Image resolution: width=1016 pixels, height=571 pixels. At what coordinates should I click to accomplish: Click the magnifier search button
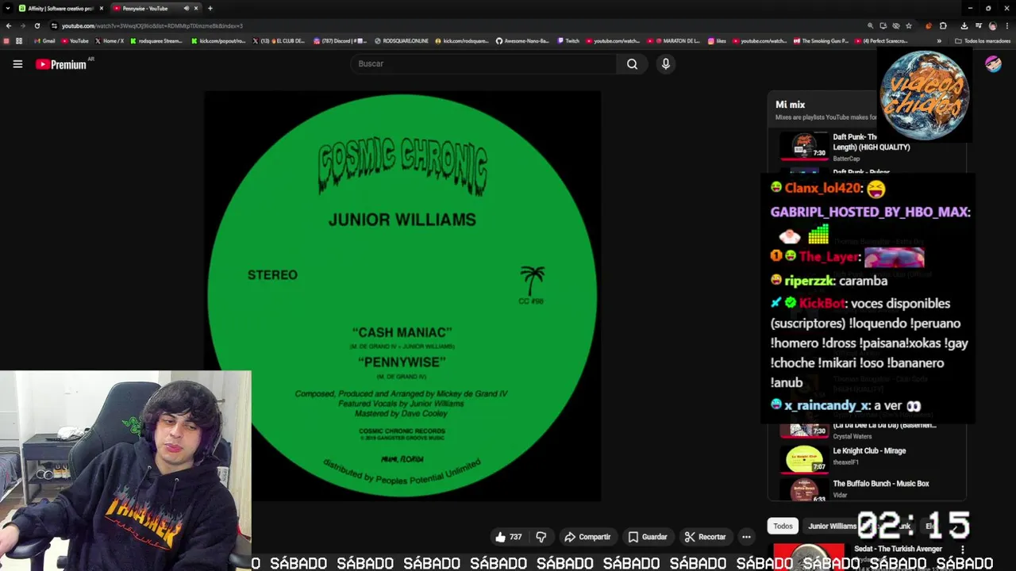pyautogui.click(x=632, y=63)
